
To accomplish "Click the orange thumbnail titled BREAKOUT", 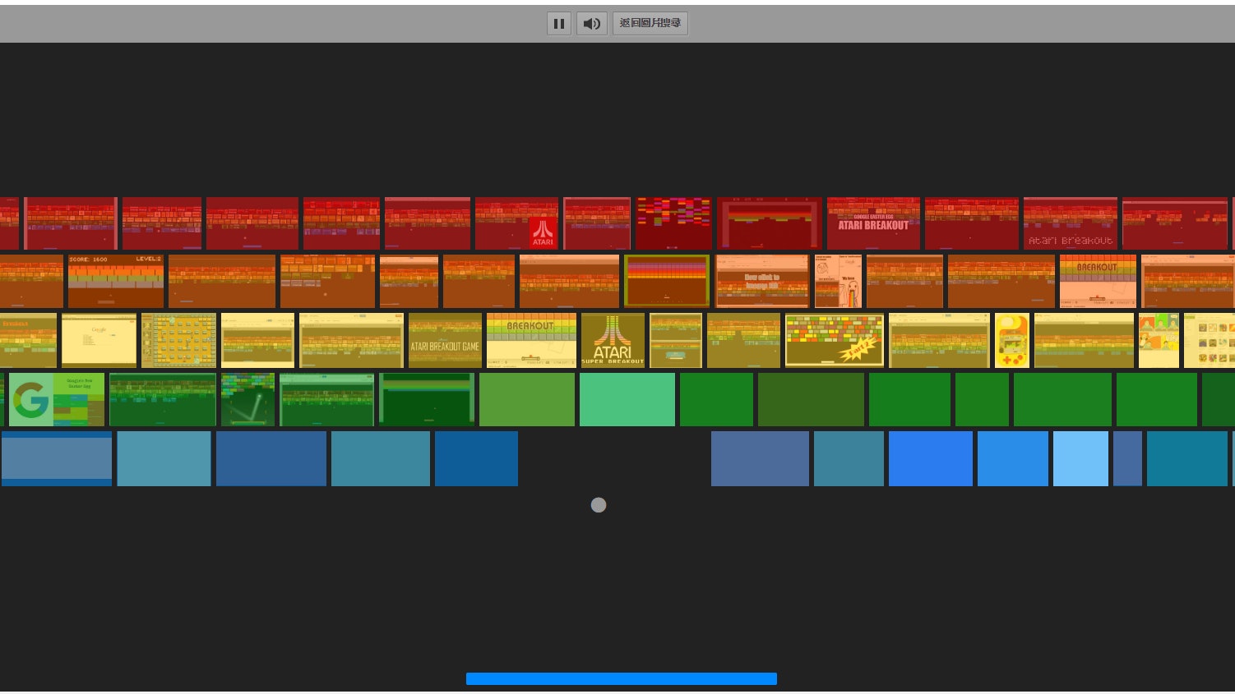I will tap(1098, 281).
